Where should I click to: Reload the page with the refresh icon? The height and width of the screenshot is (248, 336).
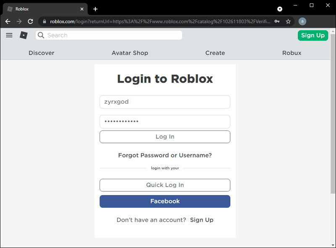point(30,21)
